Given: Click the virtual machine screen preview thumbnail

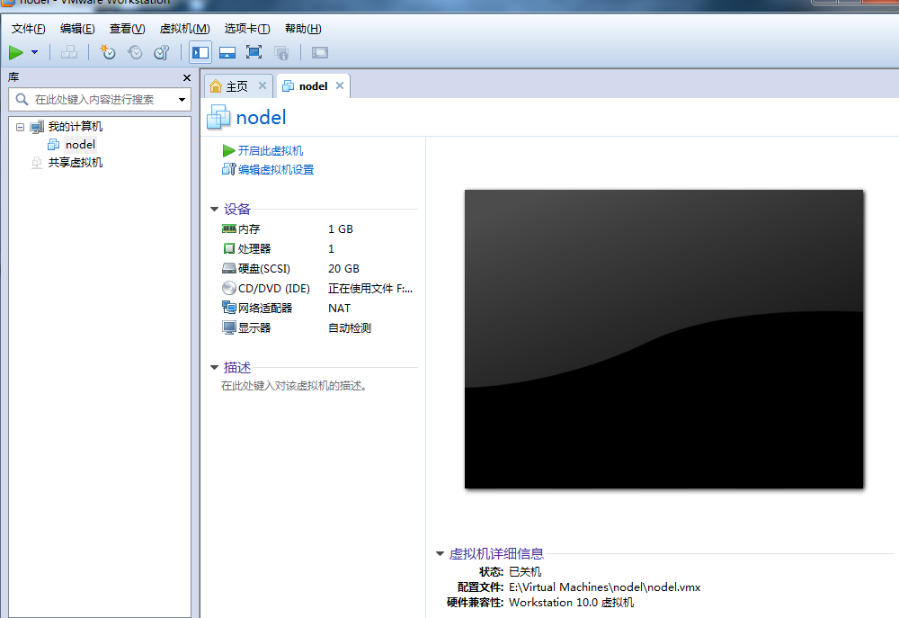Looking at the screenshot, I should [x=664, y=339].
